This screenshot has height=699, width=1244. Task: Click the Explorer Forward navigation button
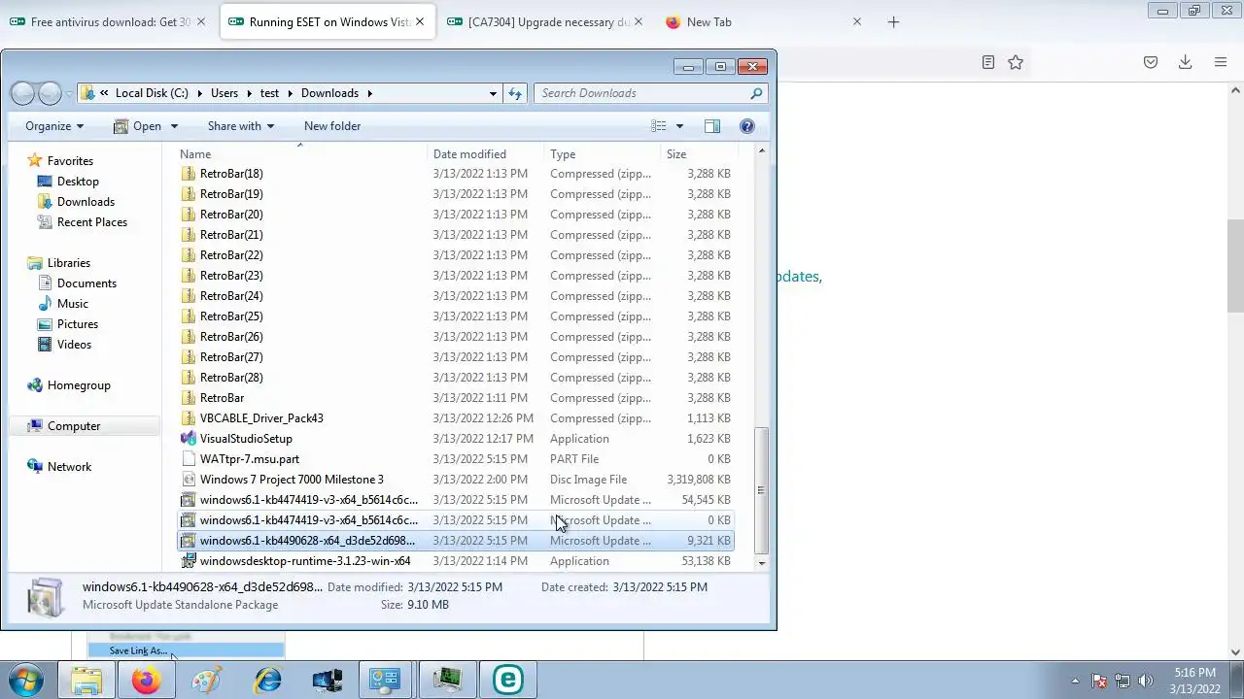coord(50,93)
